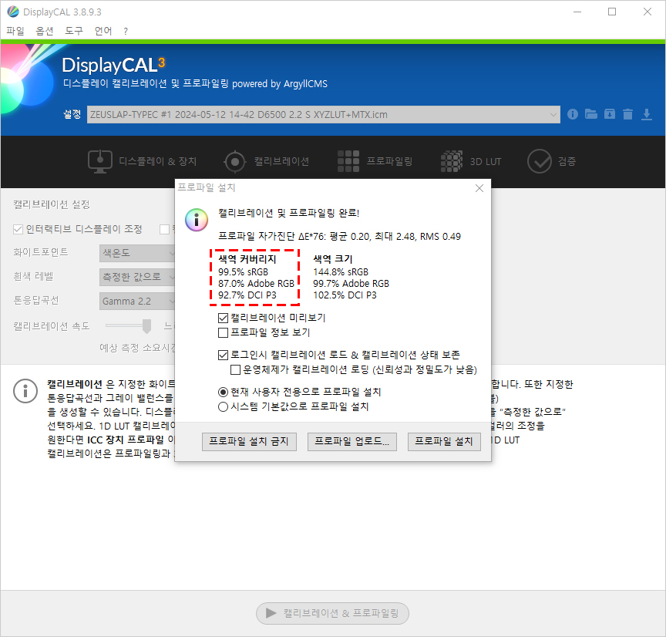
Task: Click the 87.0% Adobe RGB coverage value
Action: coord(256,284)
